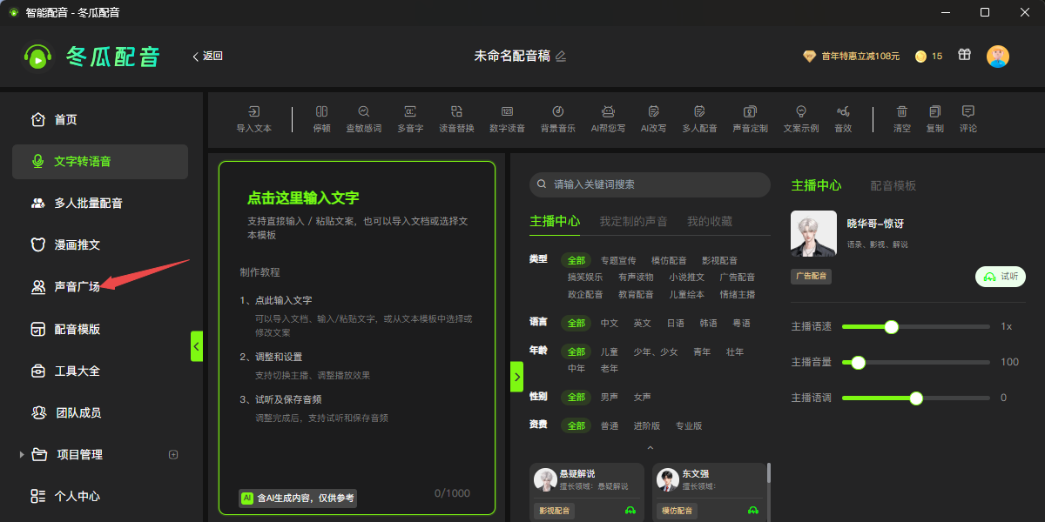Open the 背景音乐 background music tool
Viewport: 1045px width, 522px height.
point(558,119)
